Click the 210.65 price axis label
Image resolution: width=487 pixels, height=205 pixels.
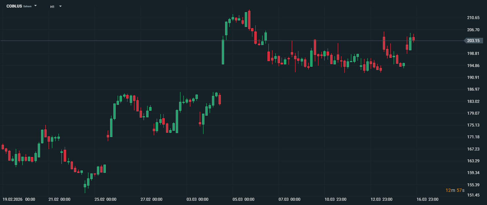coord(473,18)
